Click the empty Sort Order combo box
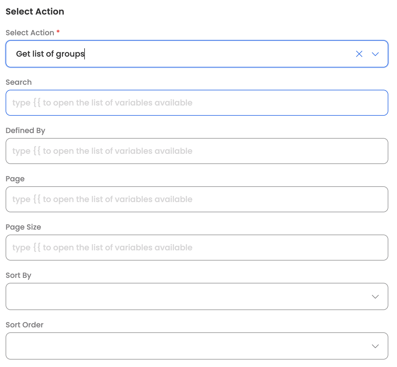This screenshot has height=367, width=397. click(186, 346)
